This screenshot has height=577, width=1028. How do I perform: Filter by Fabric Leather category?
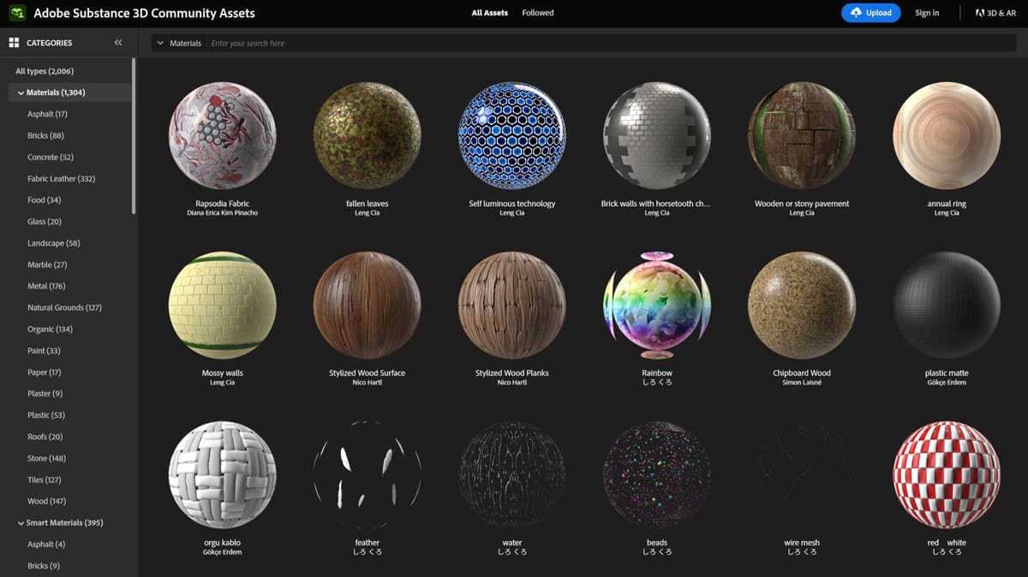coord(61,179)
